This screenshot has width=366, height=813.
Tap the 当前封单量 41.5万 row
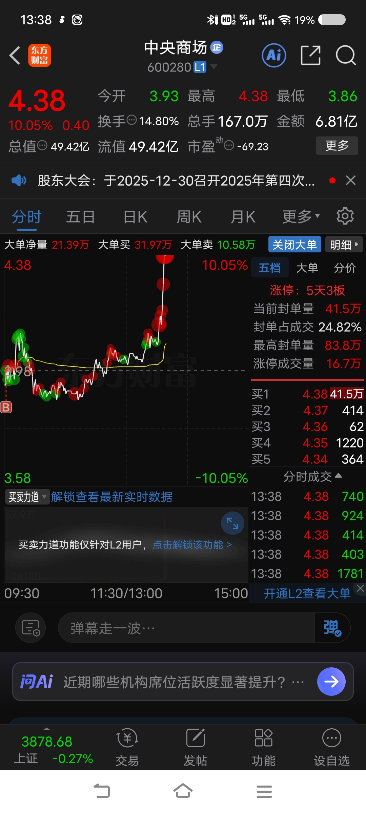(307, 309)
